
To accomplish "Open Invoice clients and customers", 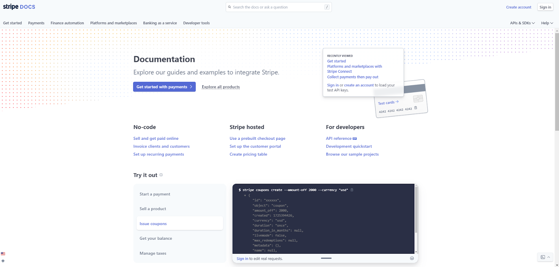I will [161, 146].
